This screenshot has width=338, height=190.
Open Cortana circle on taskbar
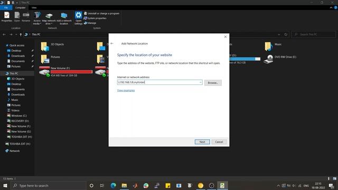[91, 185]
